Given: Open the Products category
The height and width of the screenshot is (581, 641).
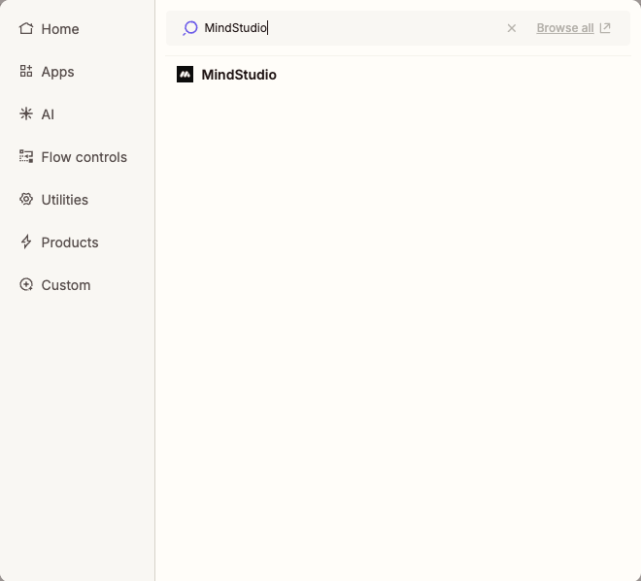Looking at the screenshot, I should (59, 242).
